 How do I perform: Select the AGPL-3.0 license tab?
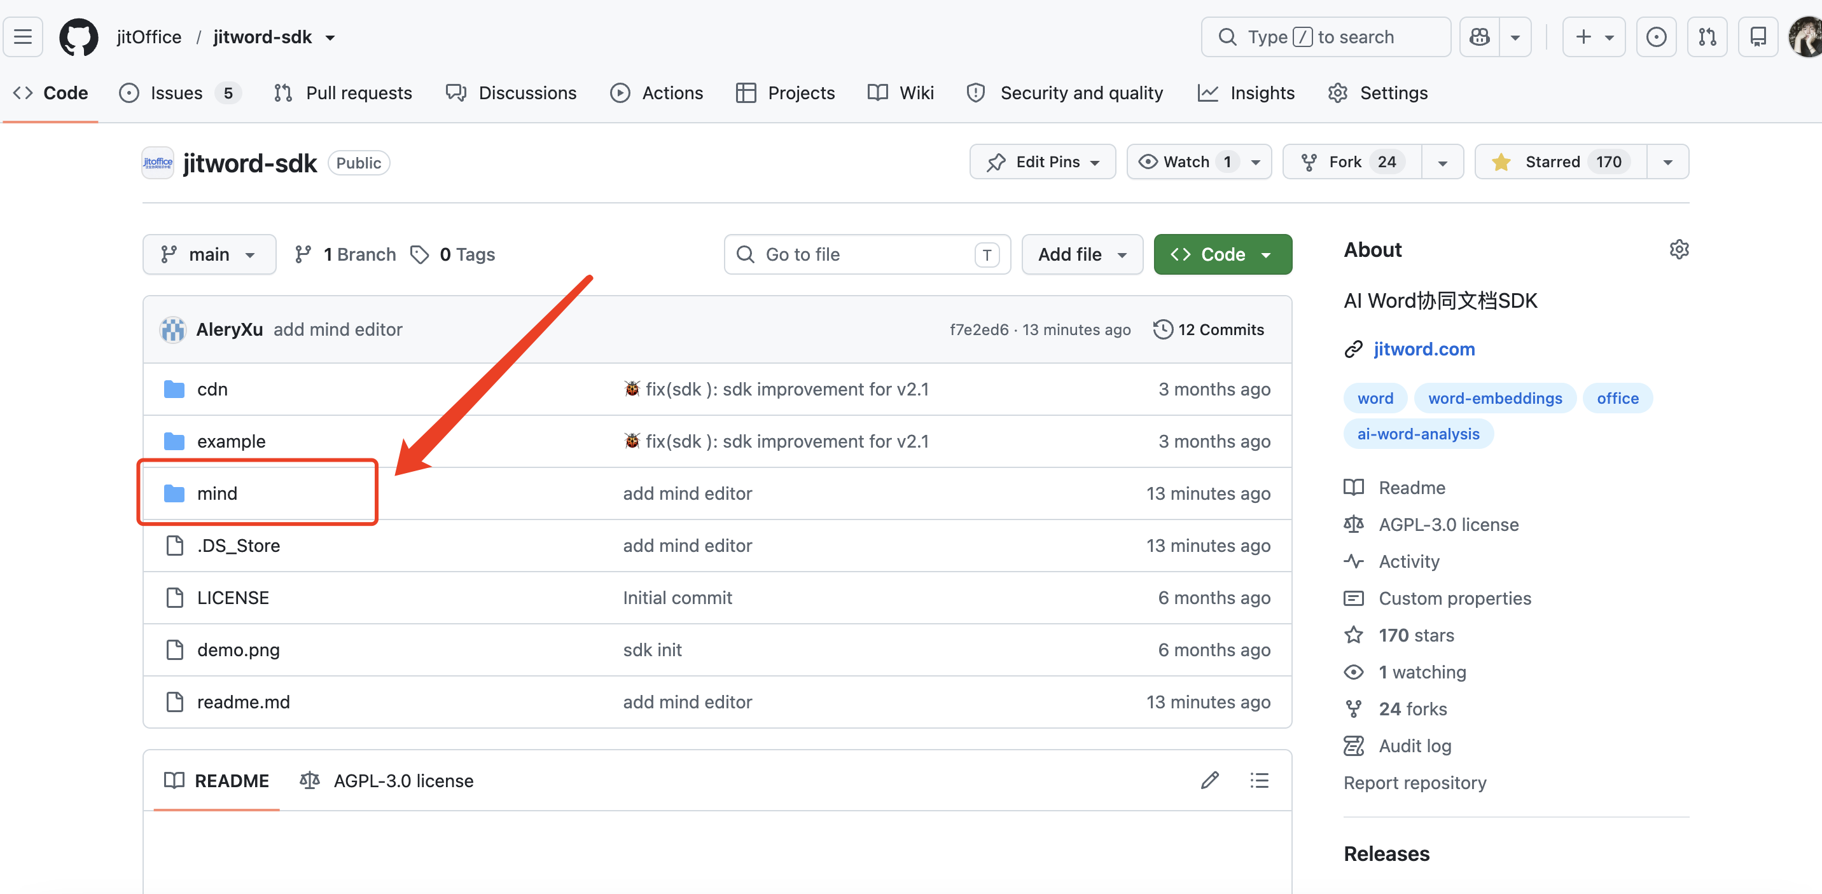[386, 781]
